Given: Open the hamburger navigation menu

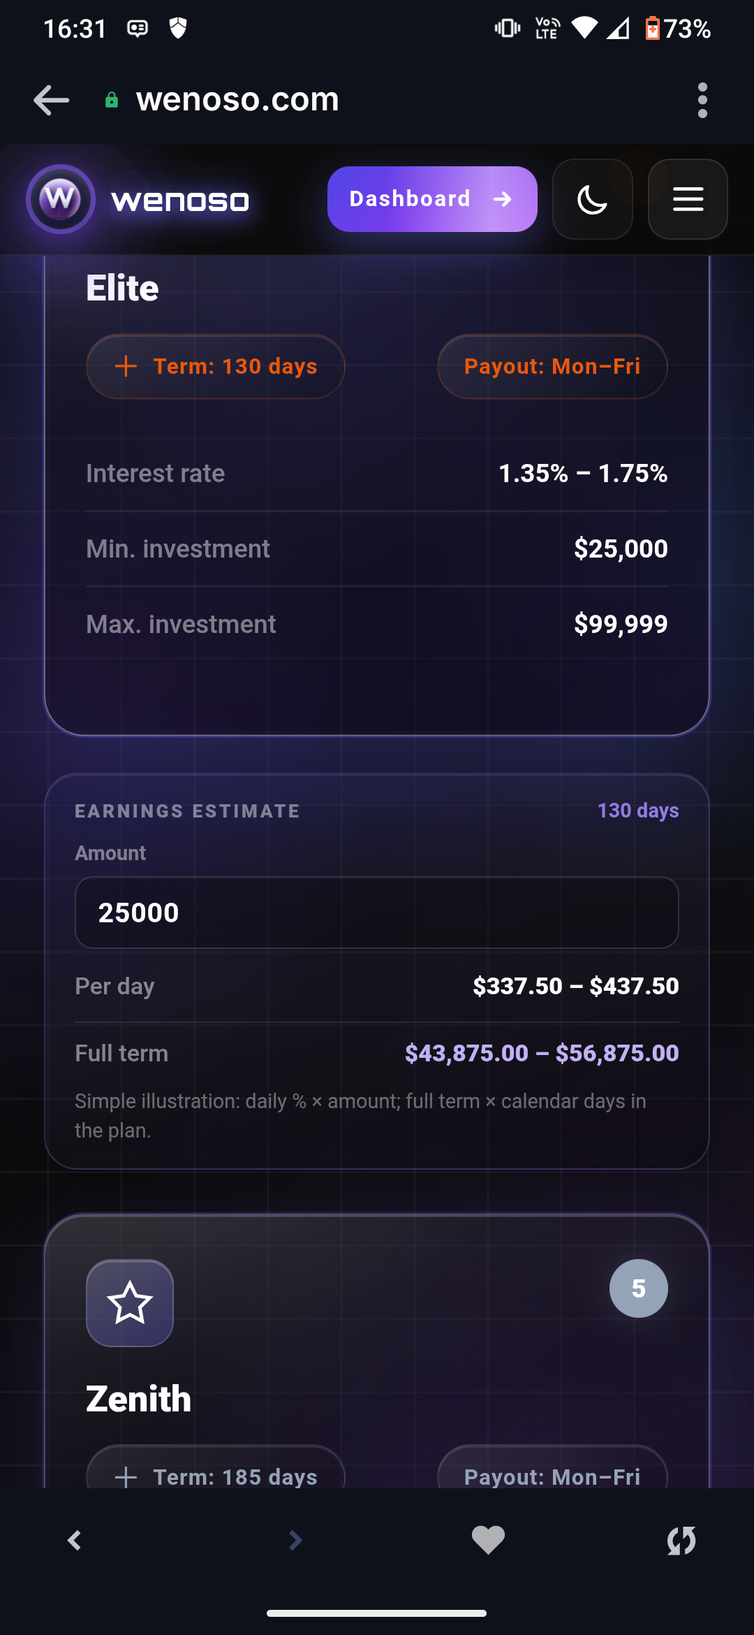Looking at the screenshot, I should click(688, 199).
